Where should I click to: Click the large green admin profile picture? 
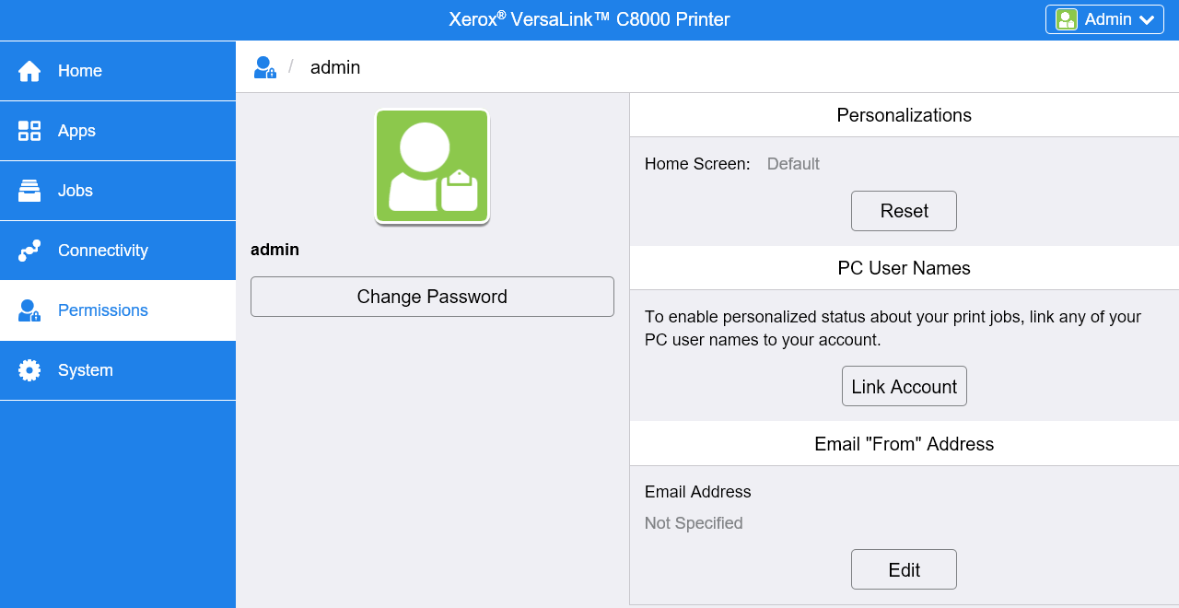click(432, 166)
